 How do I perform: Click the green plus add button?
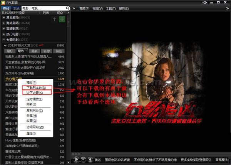pos(62,19)
